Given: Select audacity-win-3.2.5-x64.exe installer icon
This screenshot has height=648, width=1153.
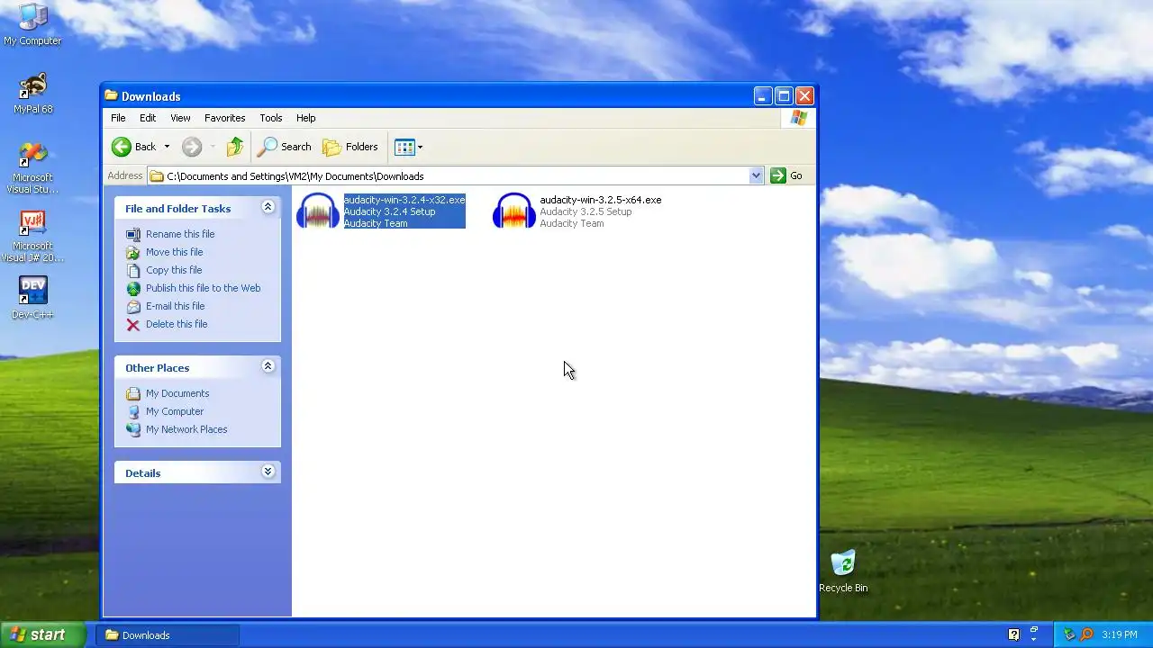Looking at the screenshot, I should coord(514,211).
